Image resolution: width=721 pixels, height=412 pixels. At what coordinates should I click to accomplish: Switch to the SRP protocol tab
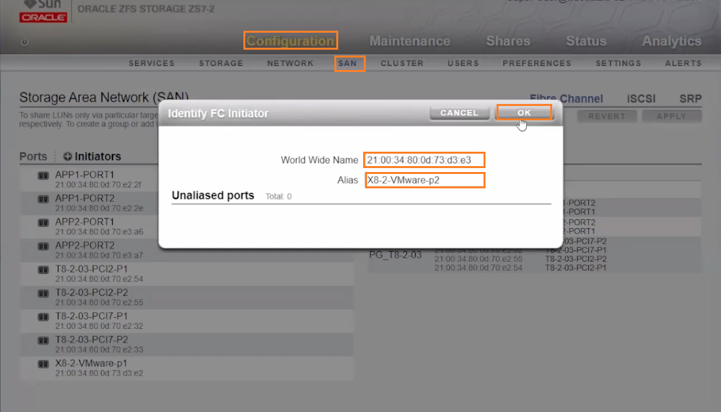(x=691, y=98)
